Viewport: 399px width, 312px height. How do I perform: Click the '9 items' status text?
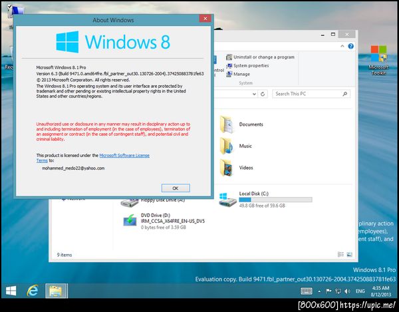coord(65,255)
